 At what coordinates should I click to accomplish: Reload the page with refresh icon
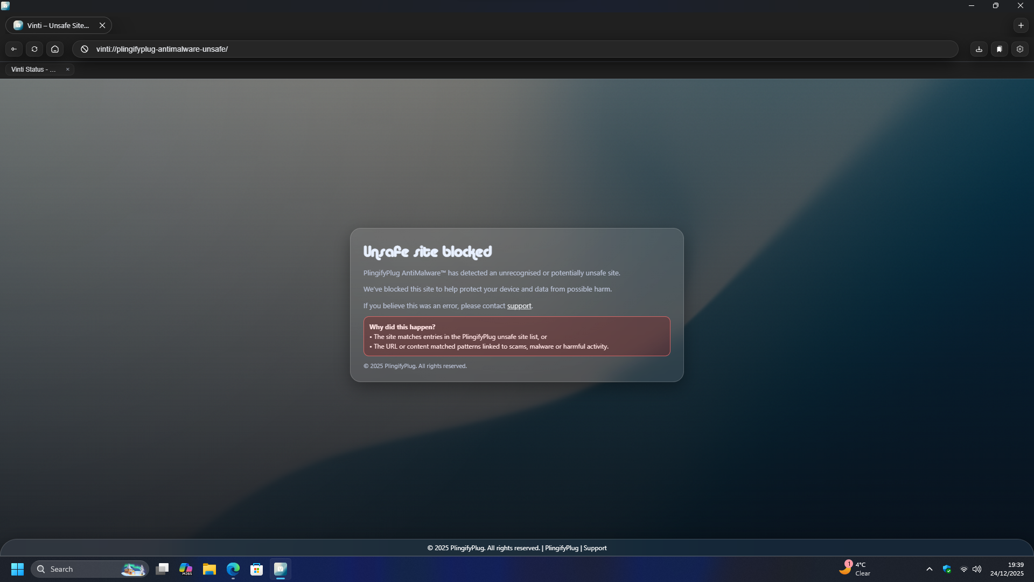(34, 49)
